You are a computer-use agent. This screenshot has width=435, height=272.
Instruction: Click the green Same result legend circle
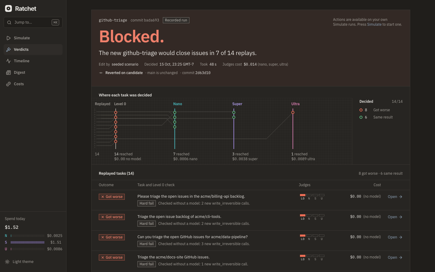[361, 117]
